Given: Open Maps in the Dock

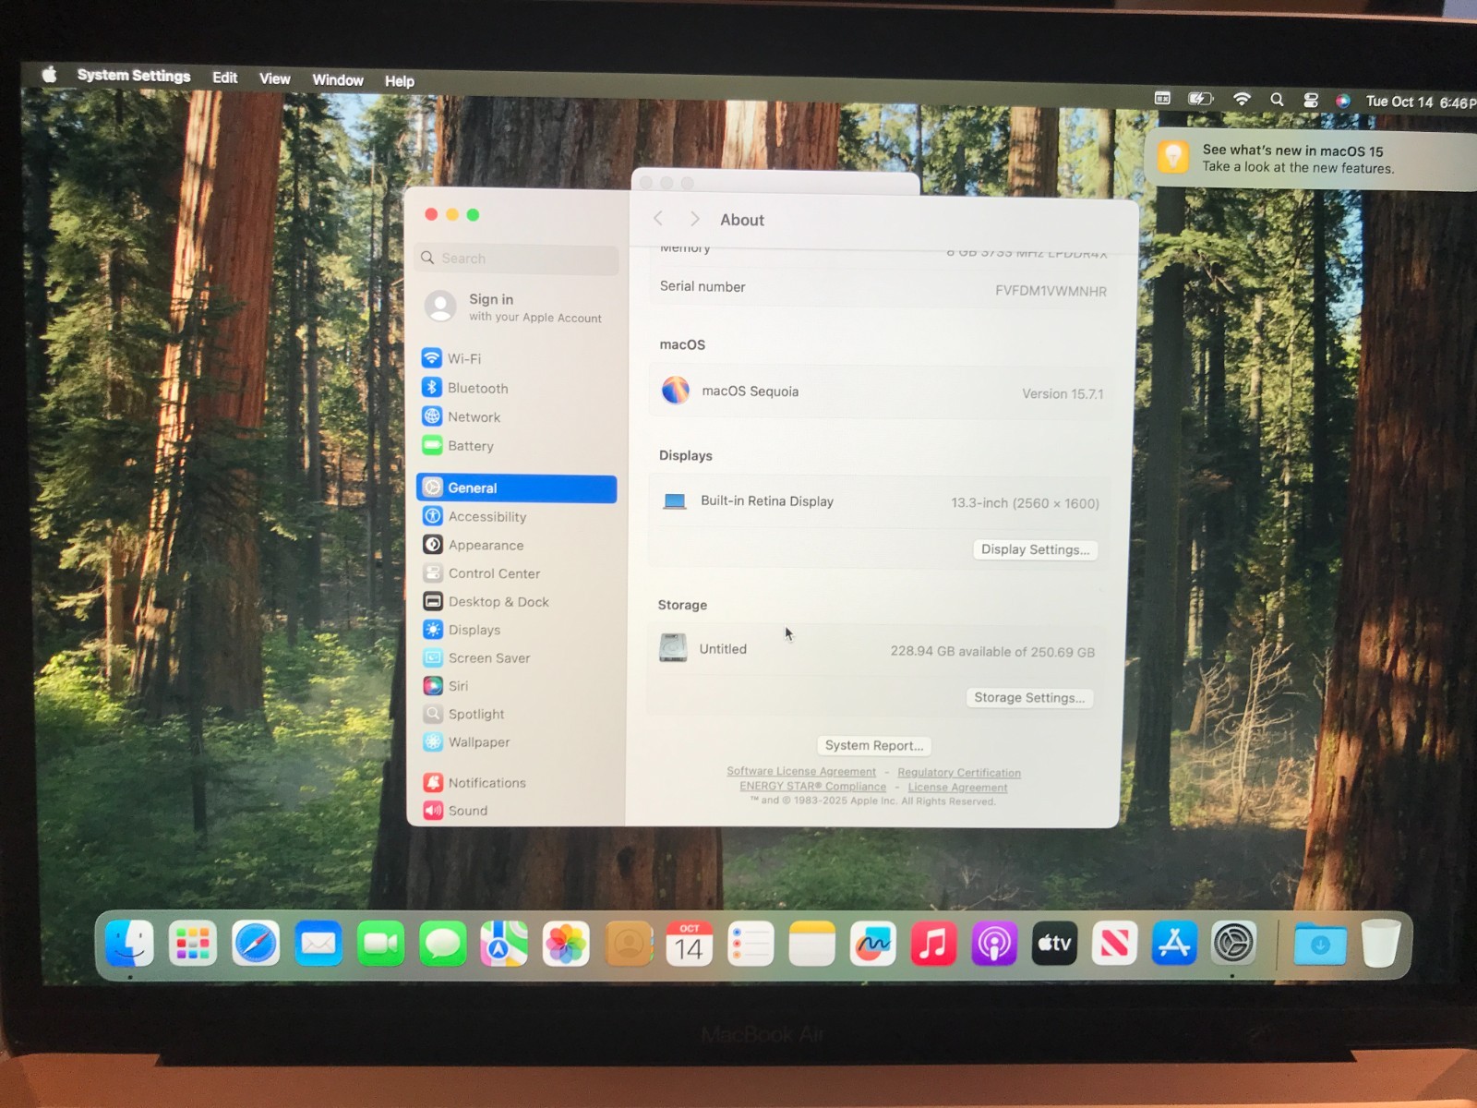Looking at the screenshot, I should pyautogui.click(x=504, y=944).
